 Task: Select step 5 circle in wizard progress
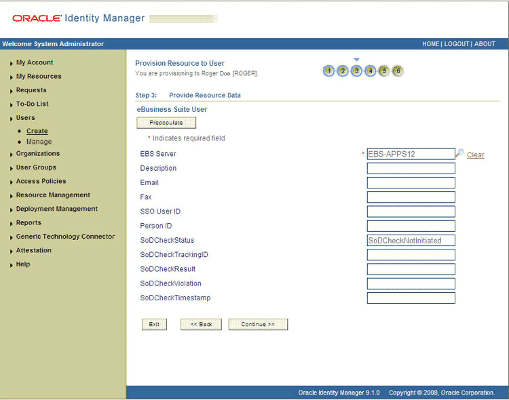pyautogui.click(x=384, y=71)
